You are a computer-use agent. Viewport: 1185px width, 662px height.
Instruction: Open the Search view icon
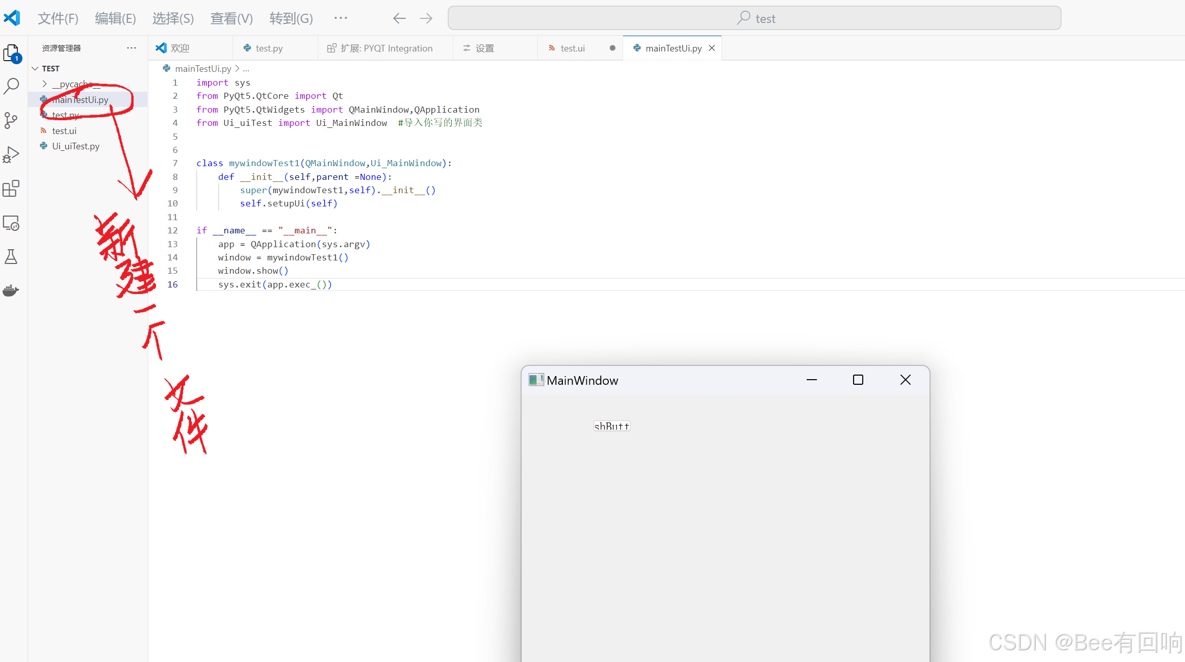[11, 86]
